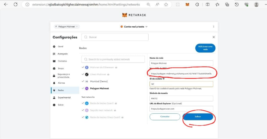Close the Configurações settings panel
Viewport: 267px width, 139px height.
(x=214, y=37)
